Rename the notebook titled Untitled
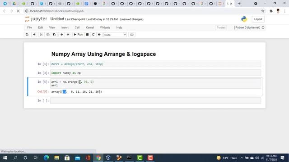The height and width of the screenshot is (162, 289). pos(57,19)
